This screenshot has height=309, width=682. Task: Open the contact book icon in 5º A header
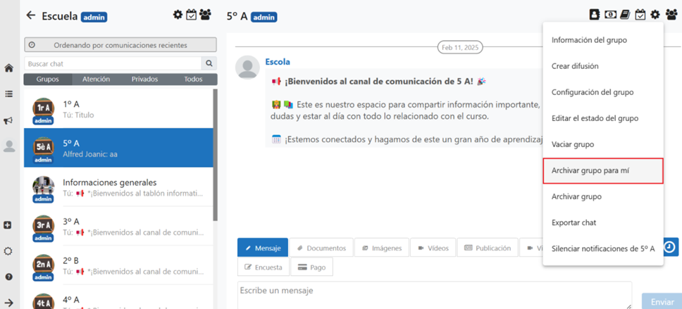(595, 15)
